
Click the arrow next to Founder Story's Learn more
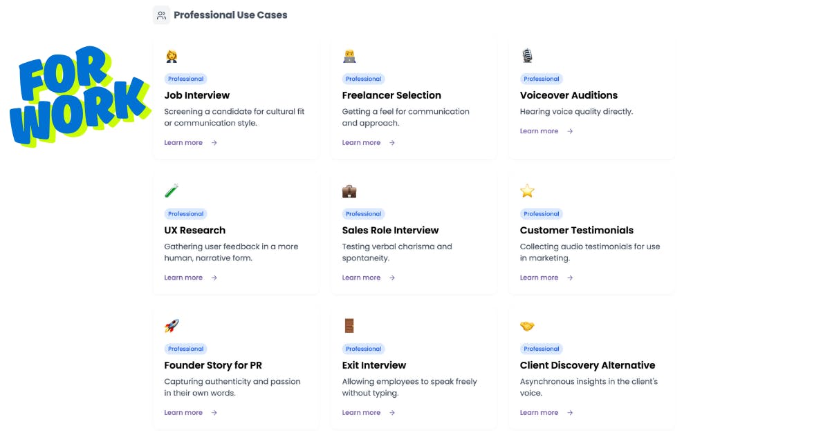click(x=214, y=413)
